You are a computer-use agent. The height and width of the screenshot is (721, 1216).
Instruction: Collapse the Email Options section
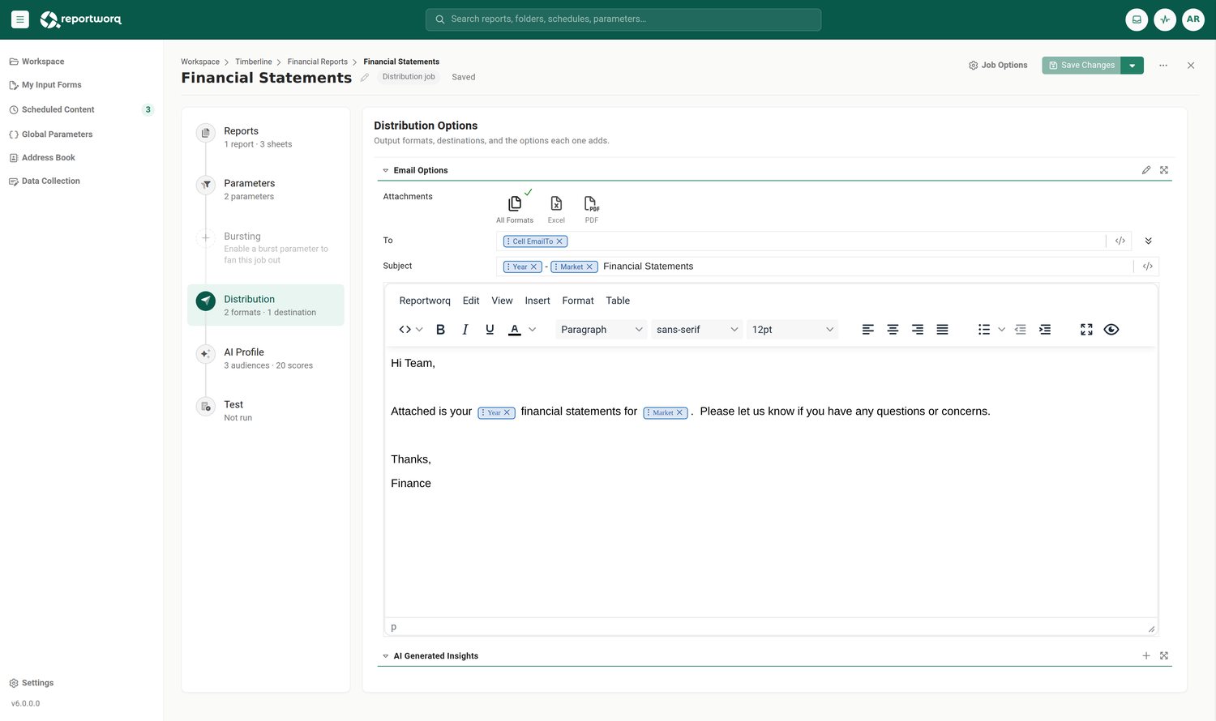coord(386,170)
